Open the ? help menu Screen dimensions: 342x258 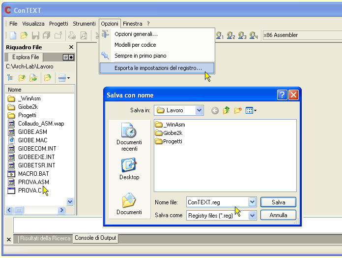click(x=148, y=24)
